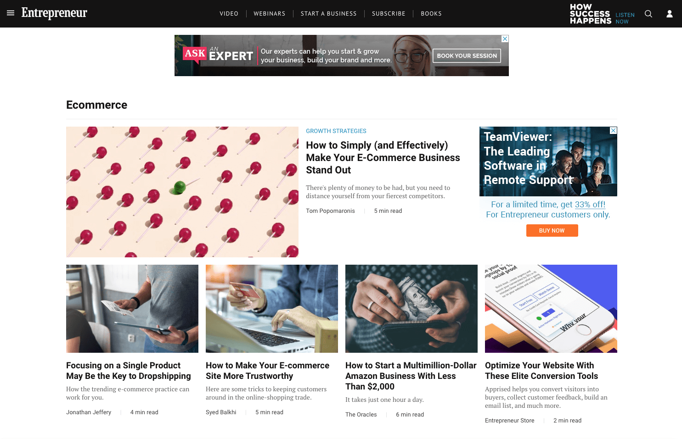Go to the Webinars section
This screenshot has width=682, height=439.
point(270,14)
